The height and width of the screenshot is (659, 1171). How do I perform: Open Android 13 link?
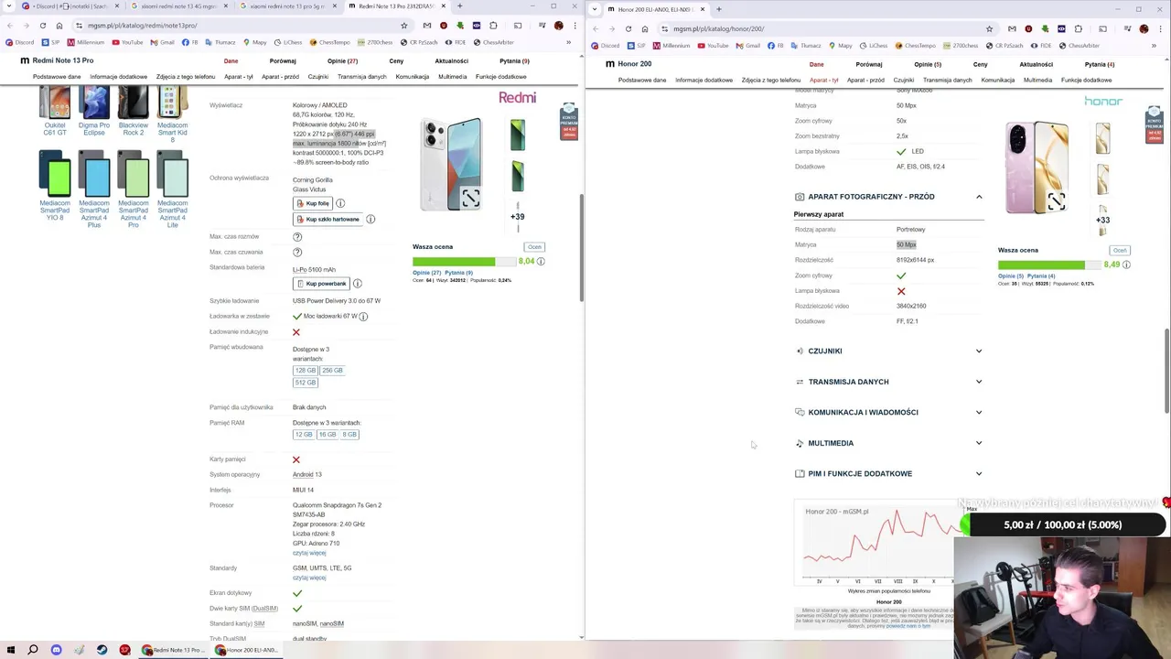tap(306, 475)
